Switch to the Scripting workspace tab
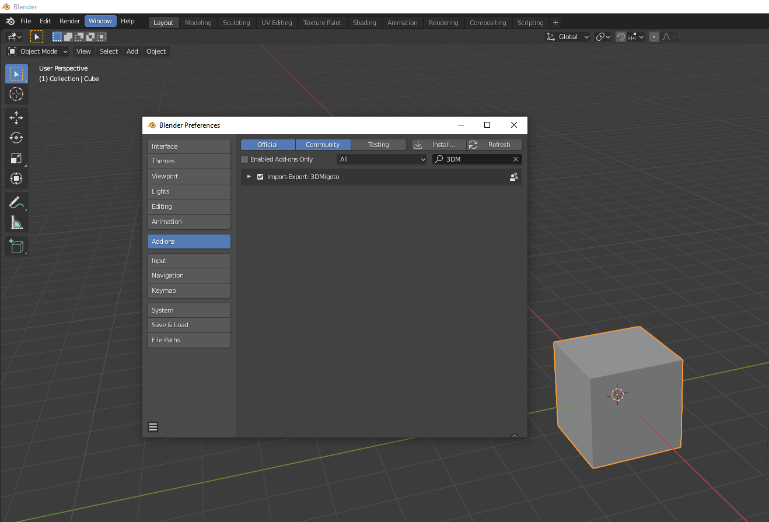The image size is (769, 522). tap(530, 23)
